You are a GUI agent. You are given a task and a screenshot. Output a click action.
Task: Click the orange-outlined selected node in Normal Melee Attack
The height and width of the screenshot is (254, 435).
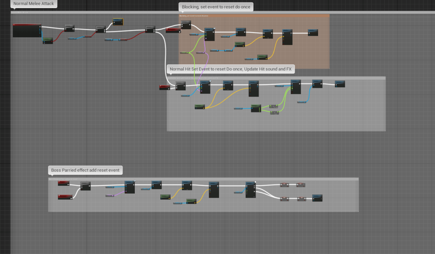118,22
